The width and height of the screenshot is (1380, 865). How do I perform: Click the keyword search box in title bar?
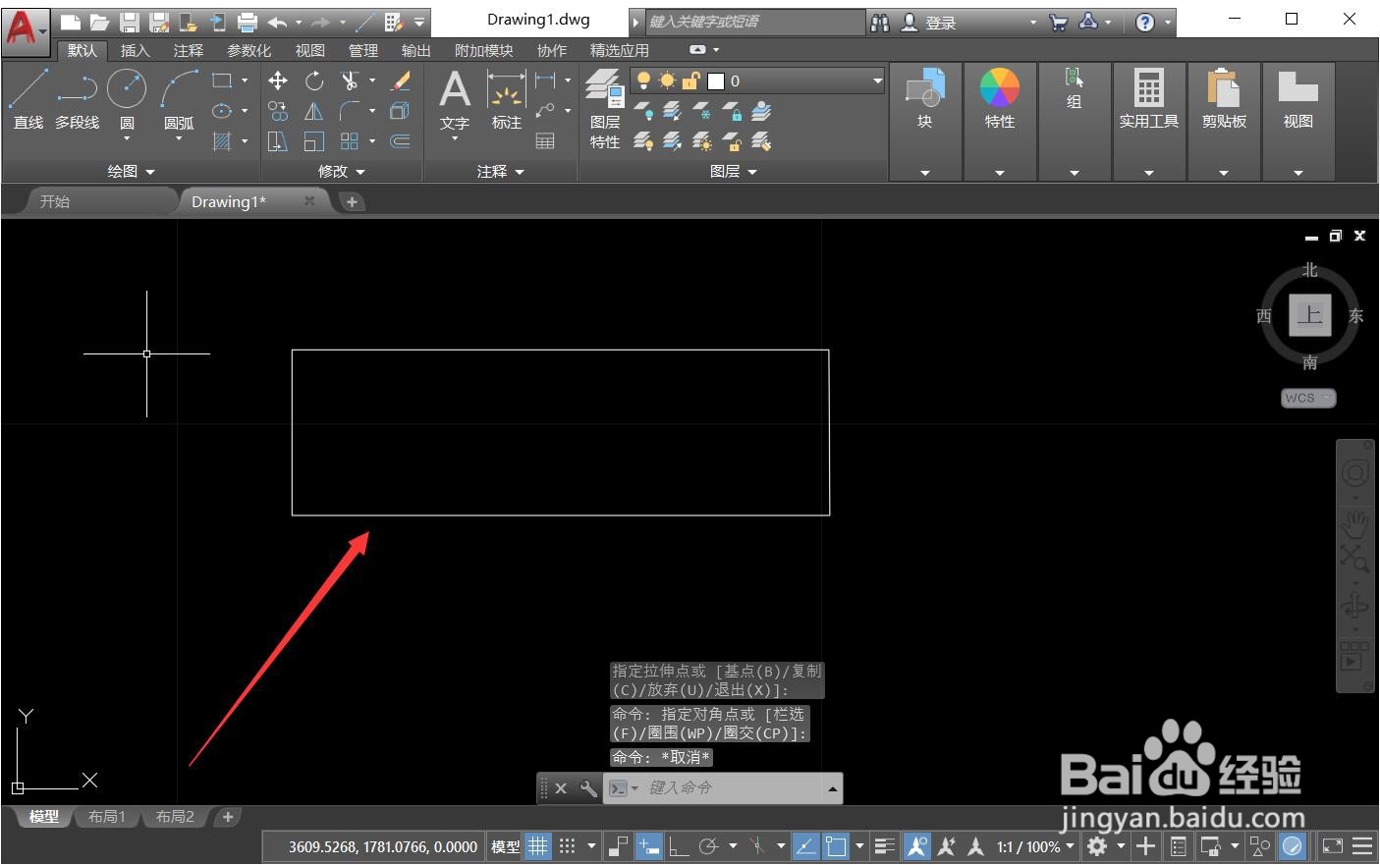click(754, 22)
